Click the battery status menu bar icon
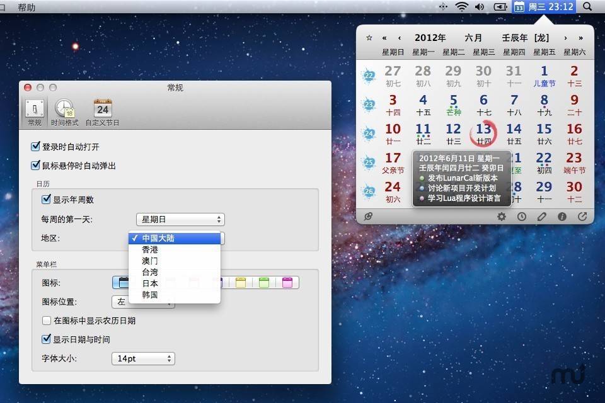 [x=500, y=6]
